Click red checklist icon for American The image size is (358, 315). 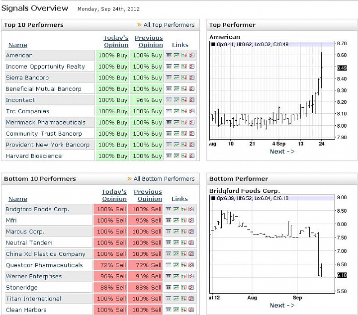click(x=192, y=55)
